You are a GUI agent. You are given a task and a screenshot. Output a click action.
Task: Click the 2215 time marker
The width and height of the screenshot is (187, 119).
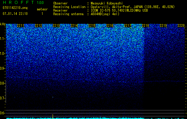[92, 26]
